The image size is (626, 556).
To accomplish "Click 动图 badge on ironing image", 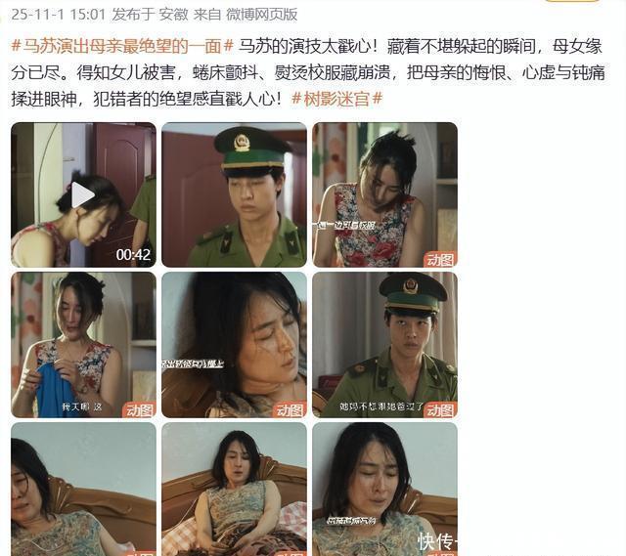I will 440,260.
